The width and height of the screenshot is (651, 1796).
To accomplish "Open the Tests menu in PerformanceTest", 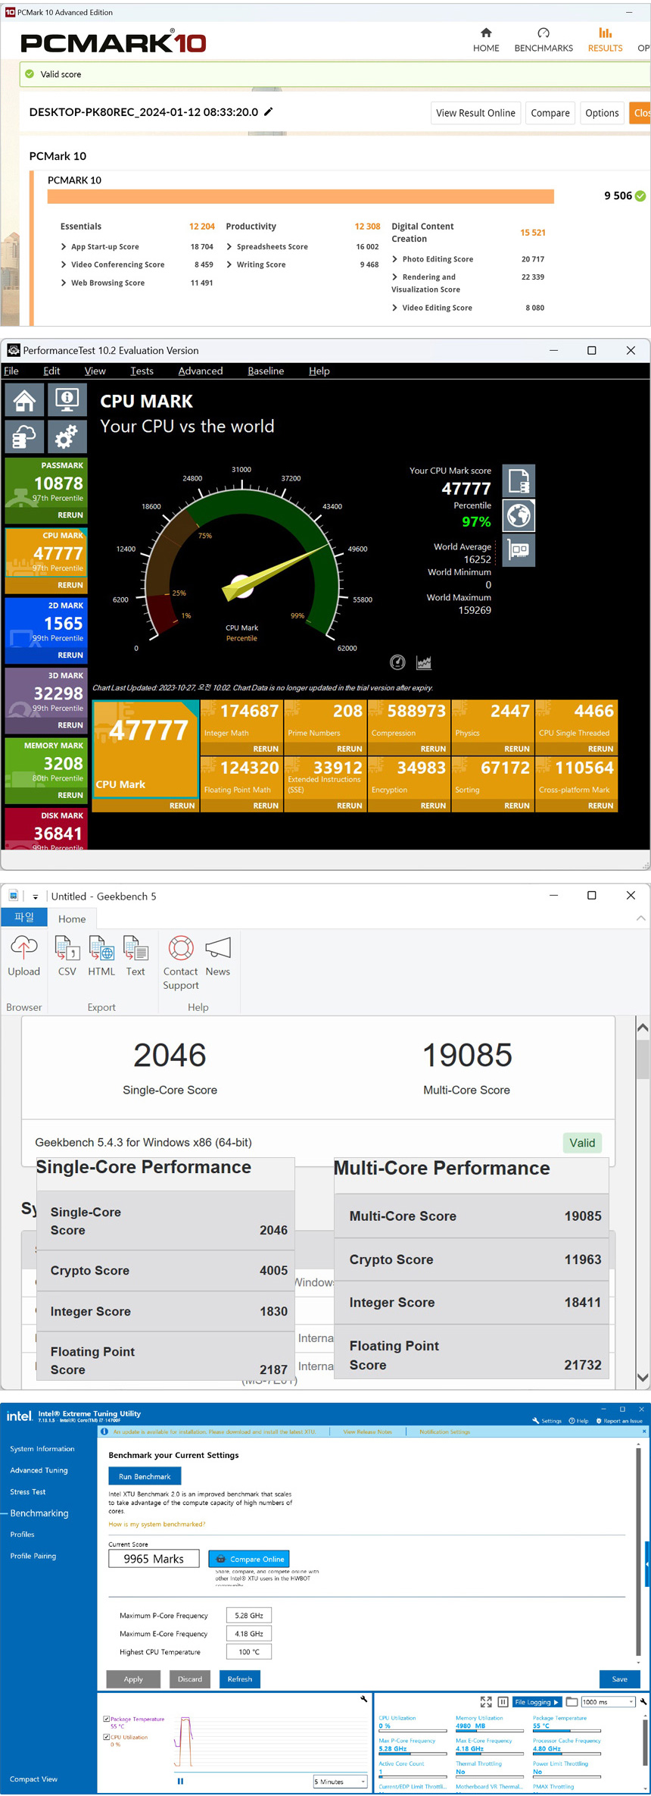I will pos(142,371).
